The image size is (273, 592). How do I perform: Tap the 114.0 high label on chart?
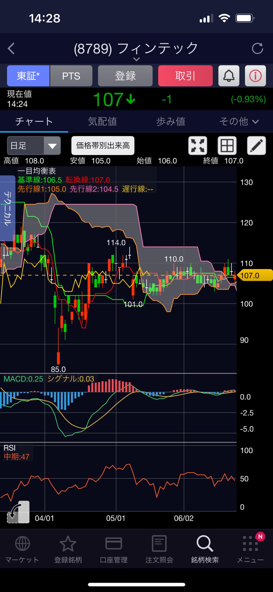(116, 243)
